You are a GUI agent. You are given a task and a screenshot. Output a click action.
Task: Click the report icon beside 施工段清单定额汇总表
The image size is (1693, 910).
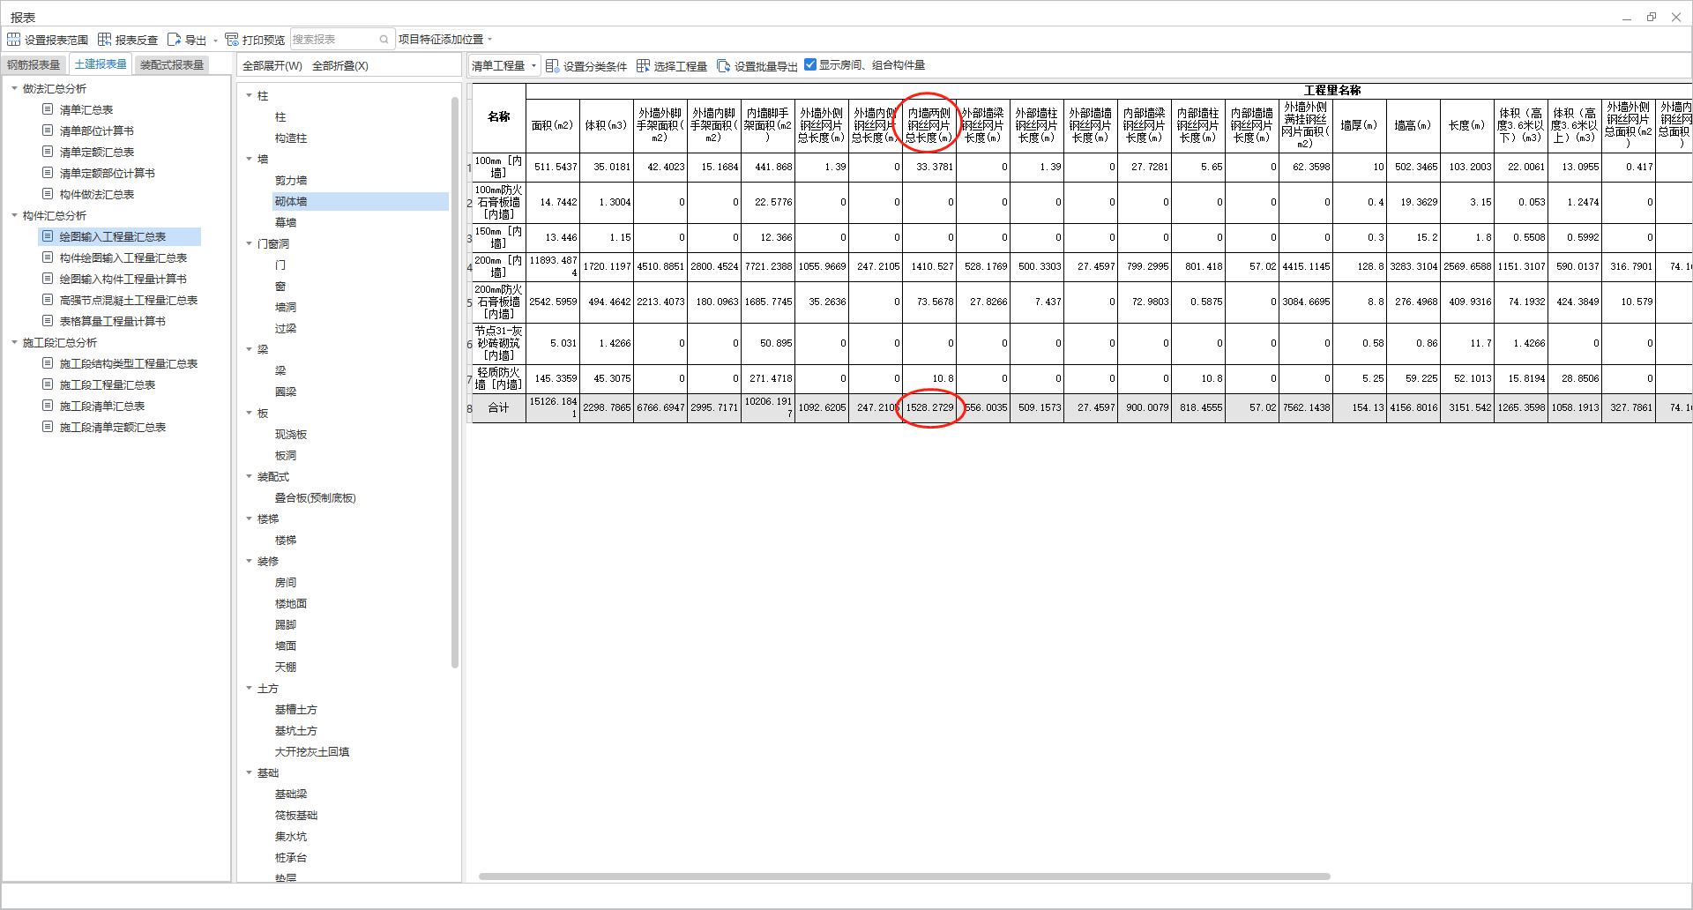[48, 427]
